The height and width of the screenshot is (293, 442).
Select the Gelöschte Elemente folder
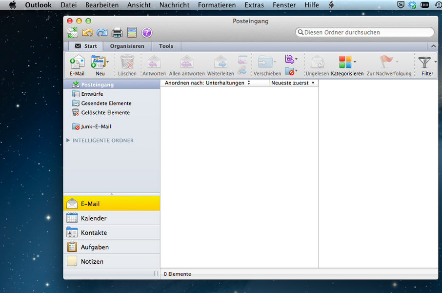(112, 112)
